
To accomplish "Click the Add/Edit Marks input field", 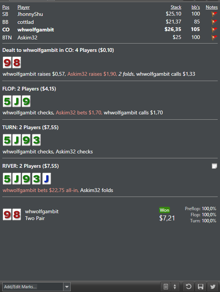I will pos(33,287).
